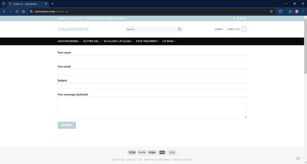Open the tab search dropdown arrow

[4, 4]
